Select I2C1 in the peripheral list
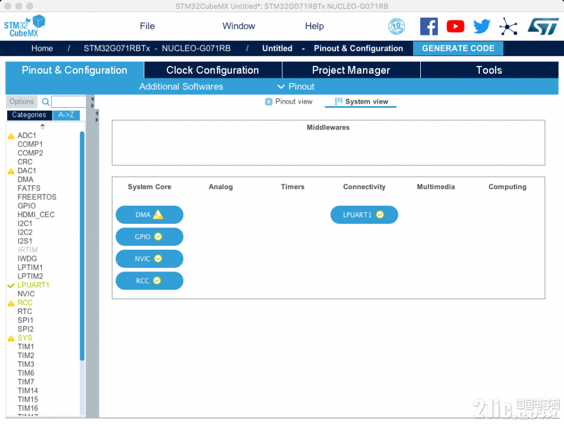The width and height of the screenshot is (564, 424). pos(25,224)
